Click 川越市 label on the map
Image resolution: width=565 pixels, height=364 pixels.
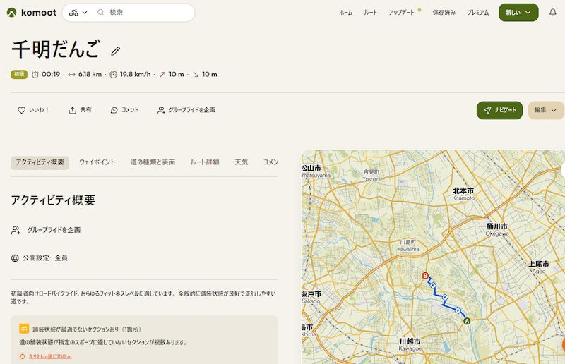(410, 341)
